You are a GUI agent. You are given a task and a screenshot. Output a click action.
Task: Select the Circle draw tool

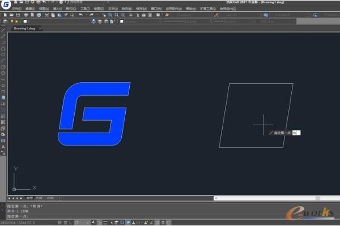pos(3,67)
